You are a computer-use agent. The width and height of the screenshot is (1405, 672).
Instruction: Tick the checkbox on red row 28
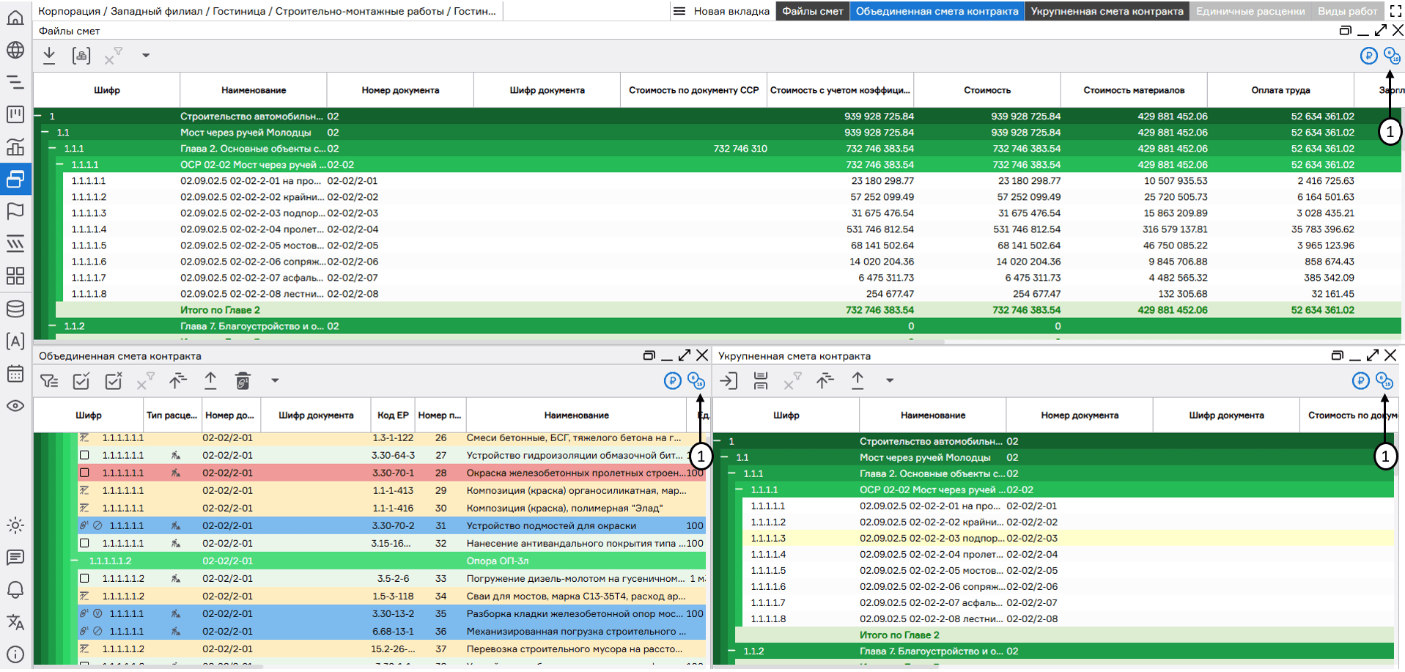tap(84, 473)
